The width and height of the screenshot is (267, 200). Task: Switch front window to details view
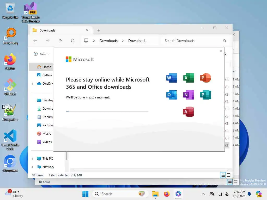(x=223, y=175)
